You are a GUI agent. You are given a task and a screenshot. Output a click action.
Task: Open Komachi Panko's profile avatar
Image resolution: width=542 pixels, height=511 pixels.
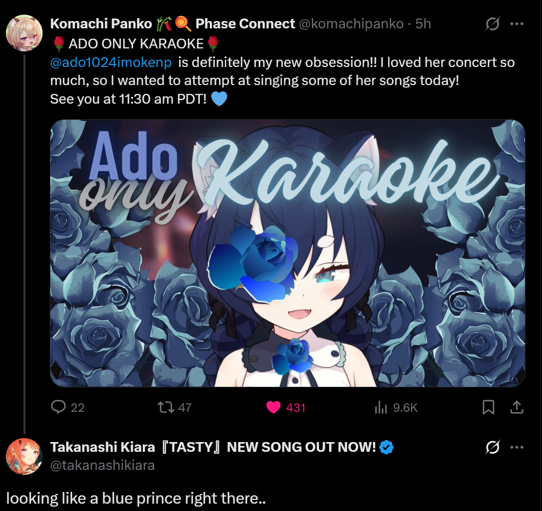(24, 33)
